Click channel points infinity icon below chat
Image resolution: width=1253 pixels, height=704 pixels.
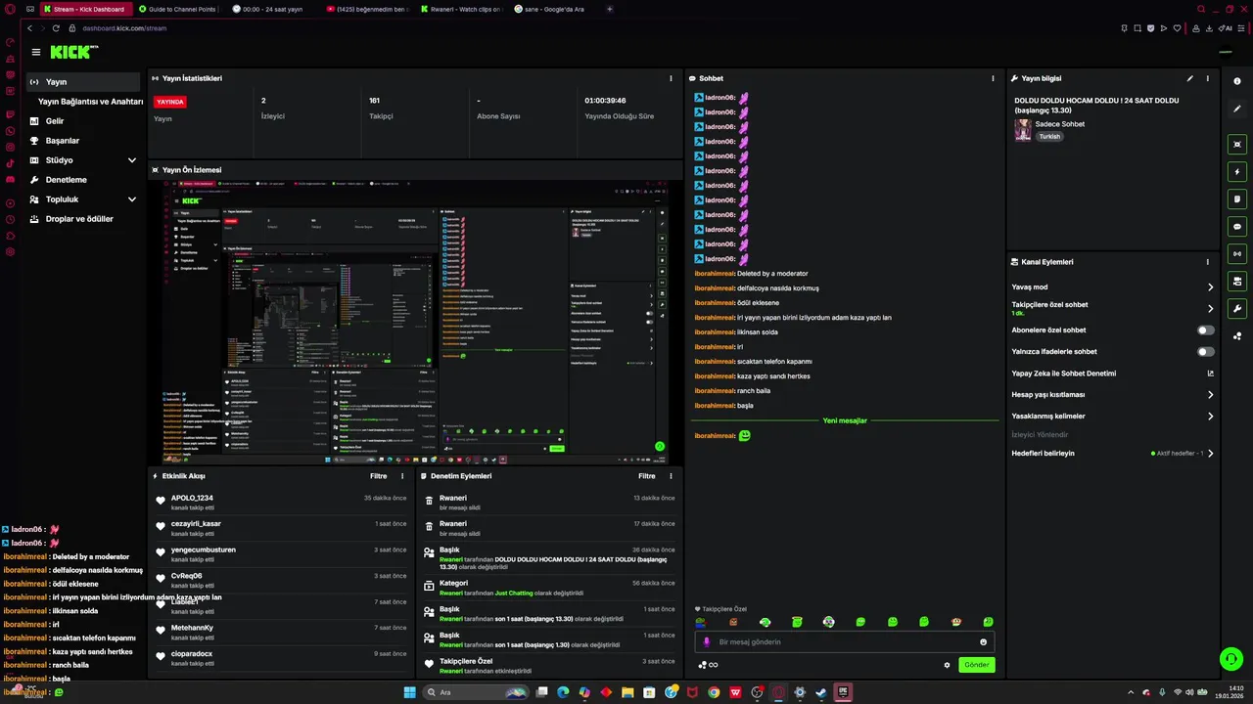coord(709,665)
